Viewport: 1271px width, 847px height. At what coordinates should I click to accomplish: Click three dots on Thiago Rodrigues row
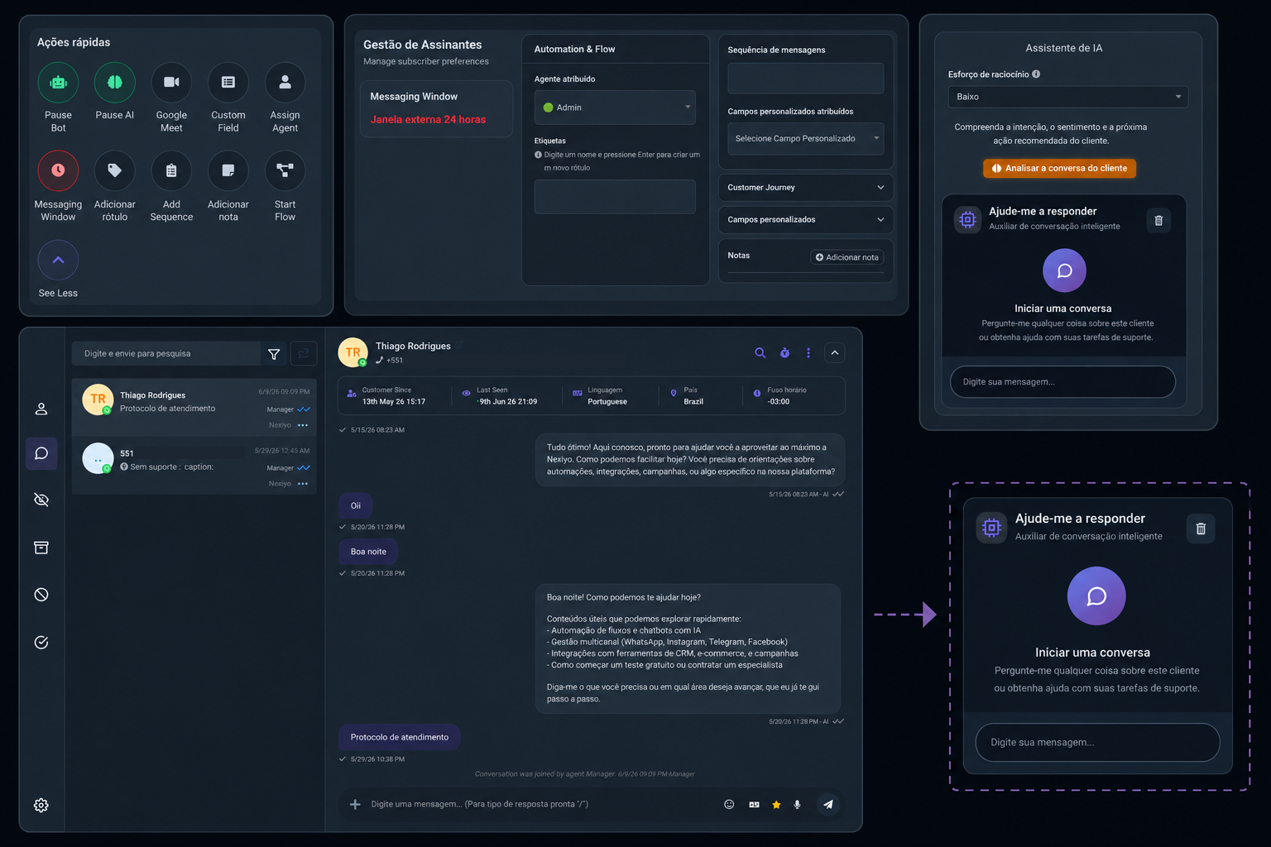303,425
